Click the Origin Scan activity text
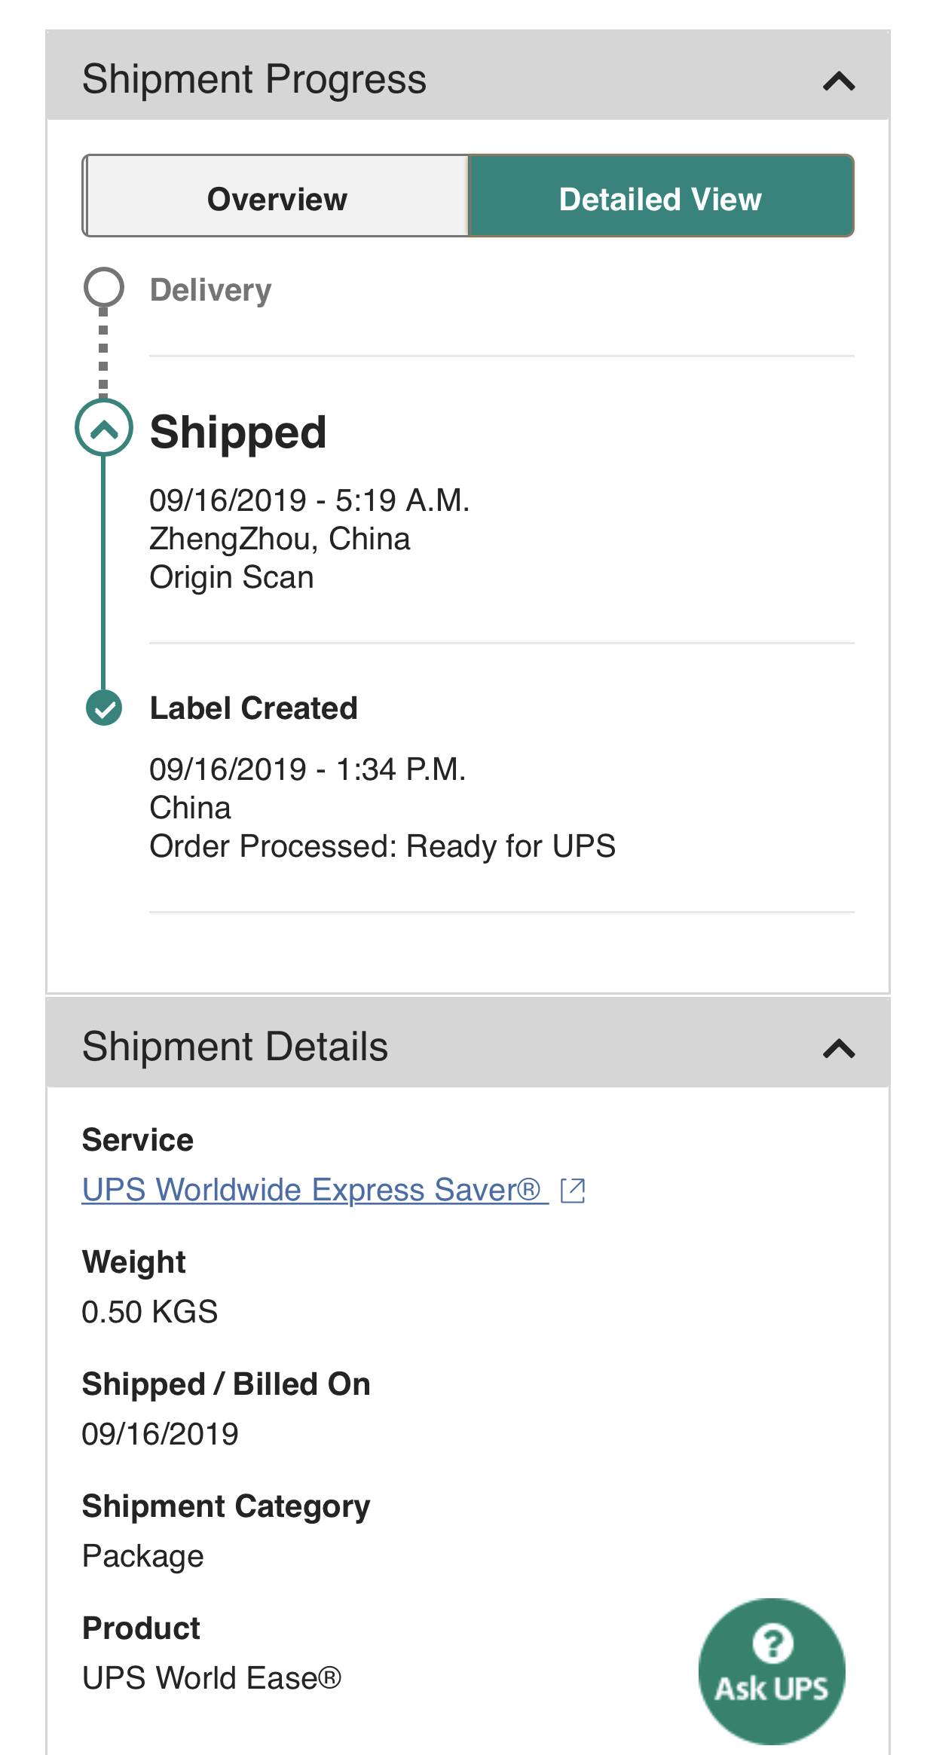The width and height of the screenshot is (936, 1755). click(231, 578)
